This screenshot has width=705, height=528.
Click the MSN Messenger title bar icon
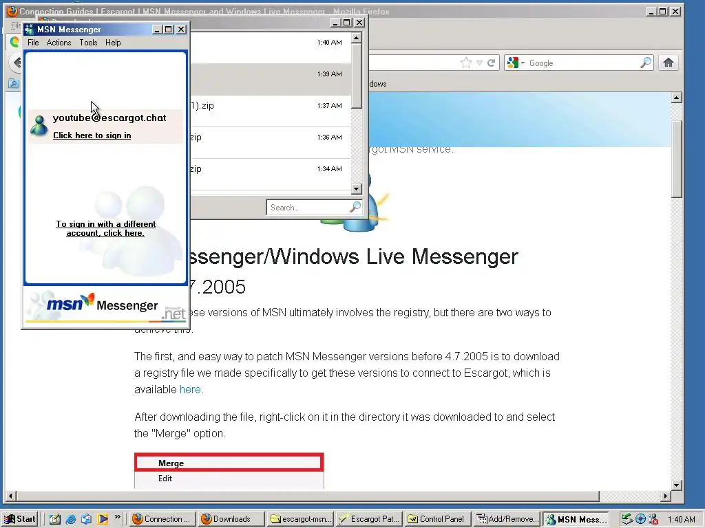point(30,30)
